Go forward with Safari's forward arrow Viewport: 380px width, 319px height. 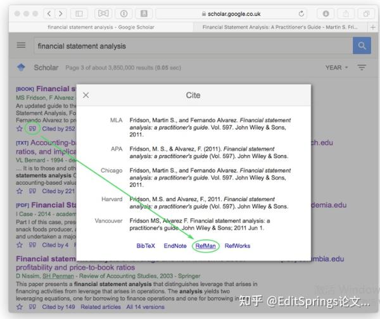tap(61, 13)
